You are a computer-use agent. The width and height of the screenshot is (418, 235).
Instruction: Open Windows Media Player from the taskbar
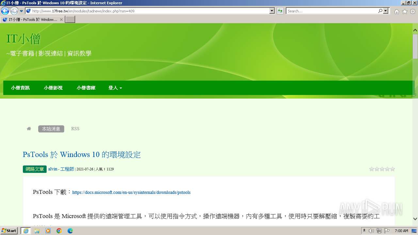[x=48, y=231]
